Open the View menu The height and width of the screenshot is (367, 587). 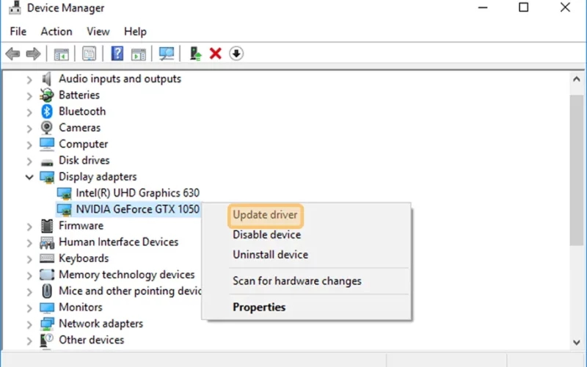(98, 32)
